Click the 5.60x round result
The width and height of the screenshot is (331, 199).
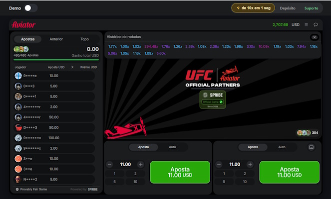(x=161, y=53)
